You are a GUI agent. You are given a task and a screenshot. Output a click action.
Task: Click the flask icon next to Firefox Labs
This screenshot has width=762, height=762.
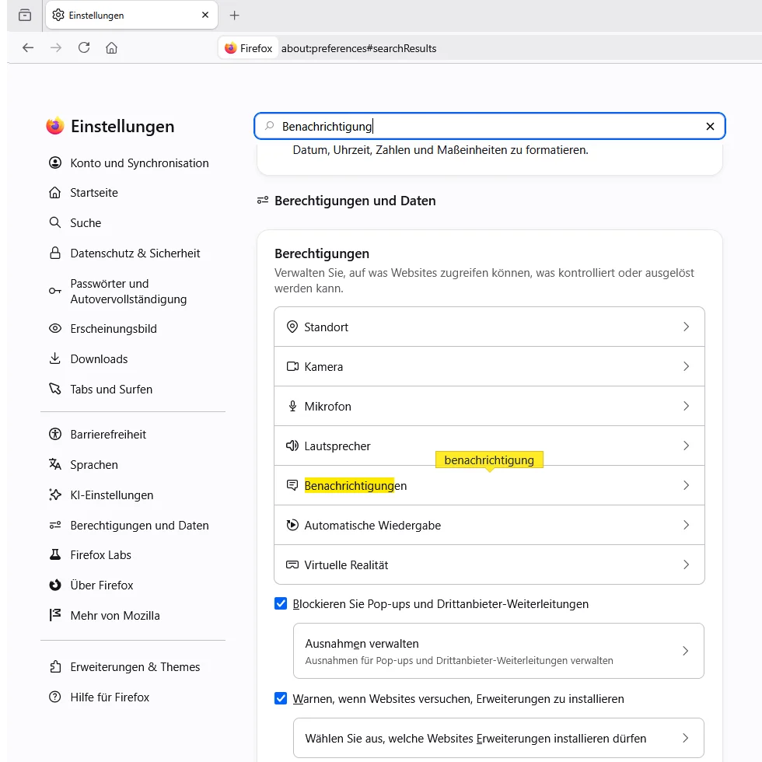click(55, 554)
